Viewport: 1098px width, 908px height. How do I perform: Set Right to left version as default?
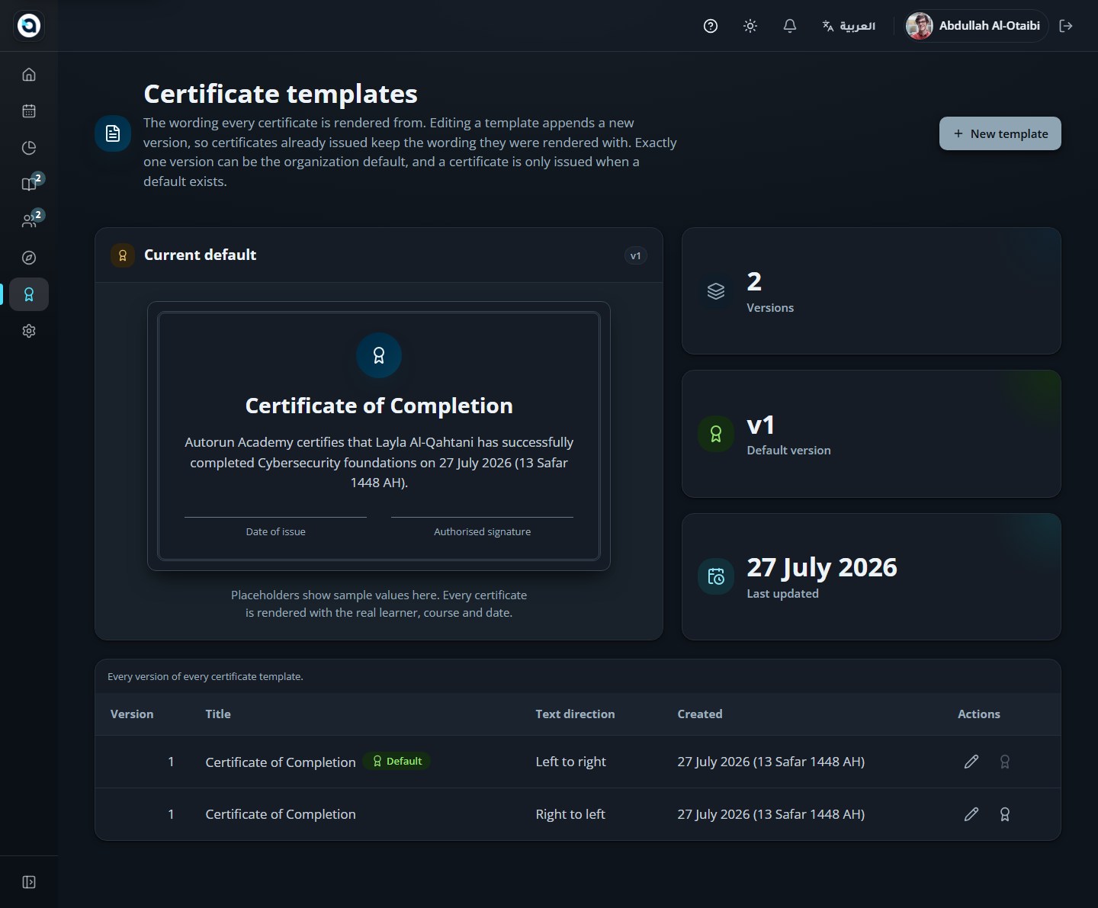pos(1005,814)
